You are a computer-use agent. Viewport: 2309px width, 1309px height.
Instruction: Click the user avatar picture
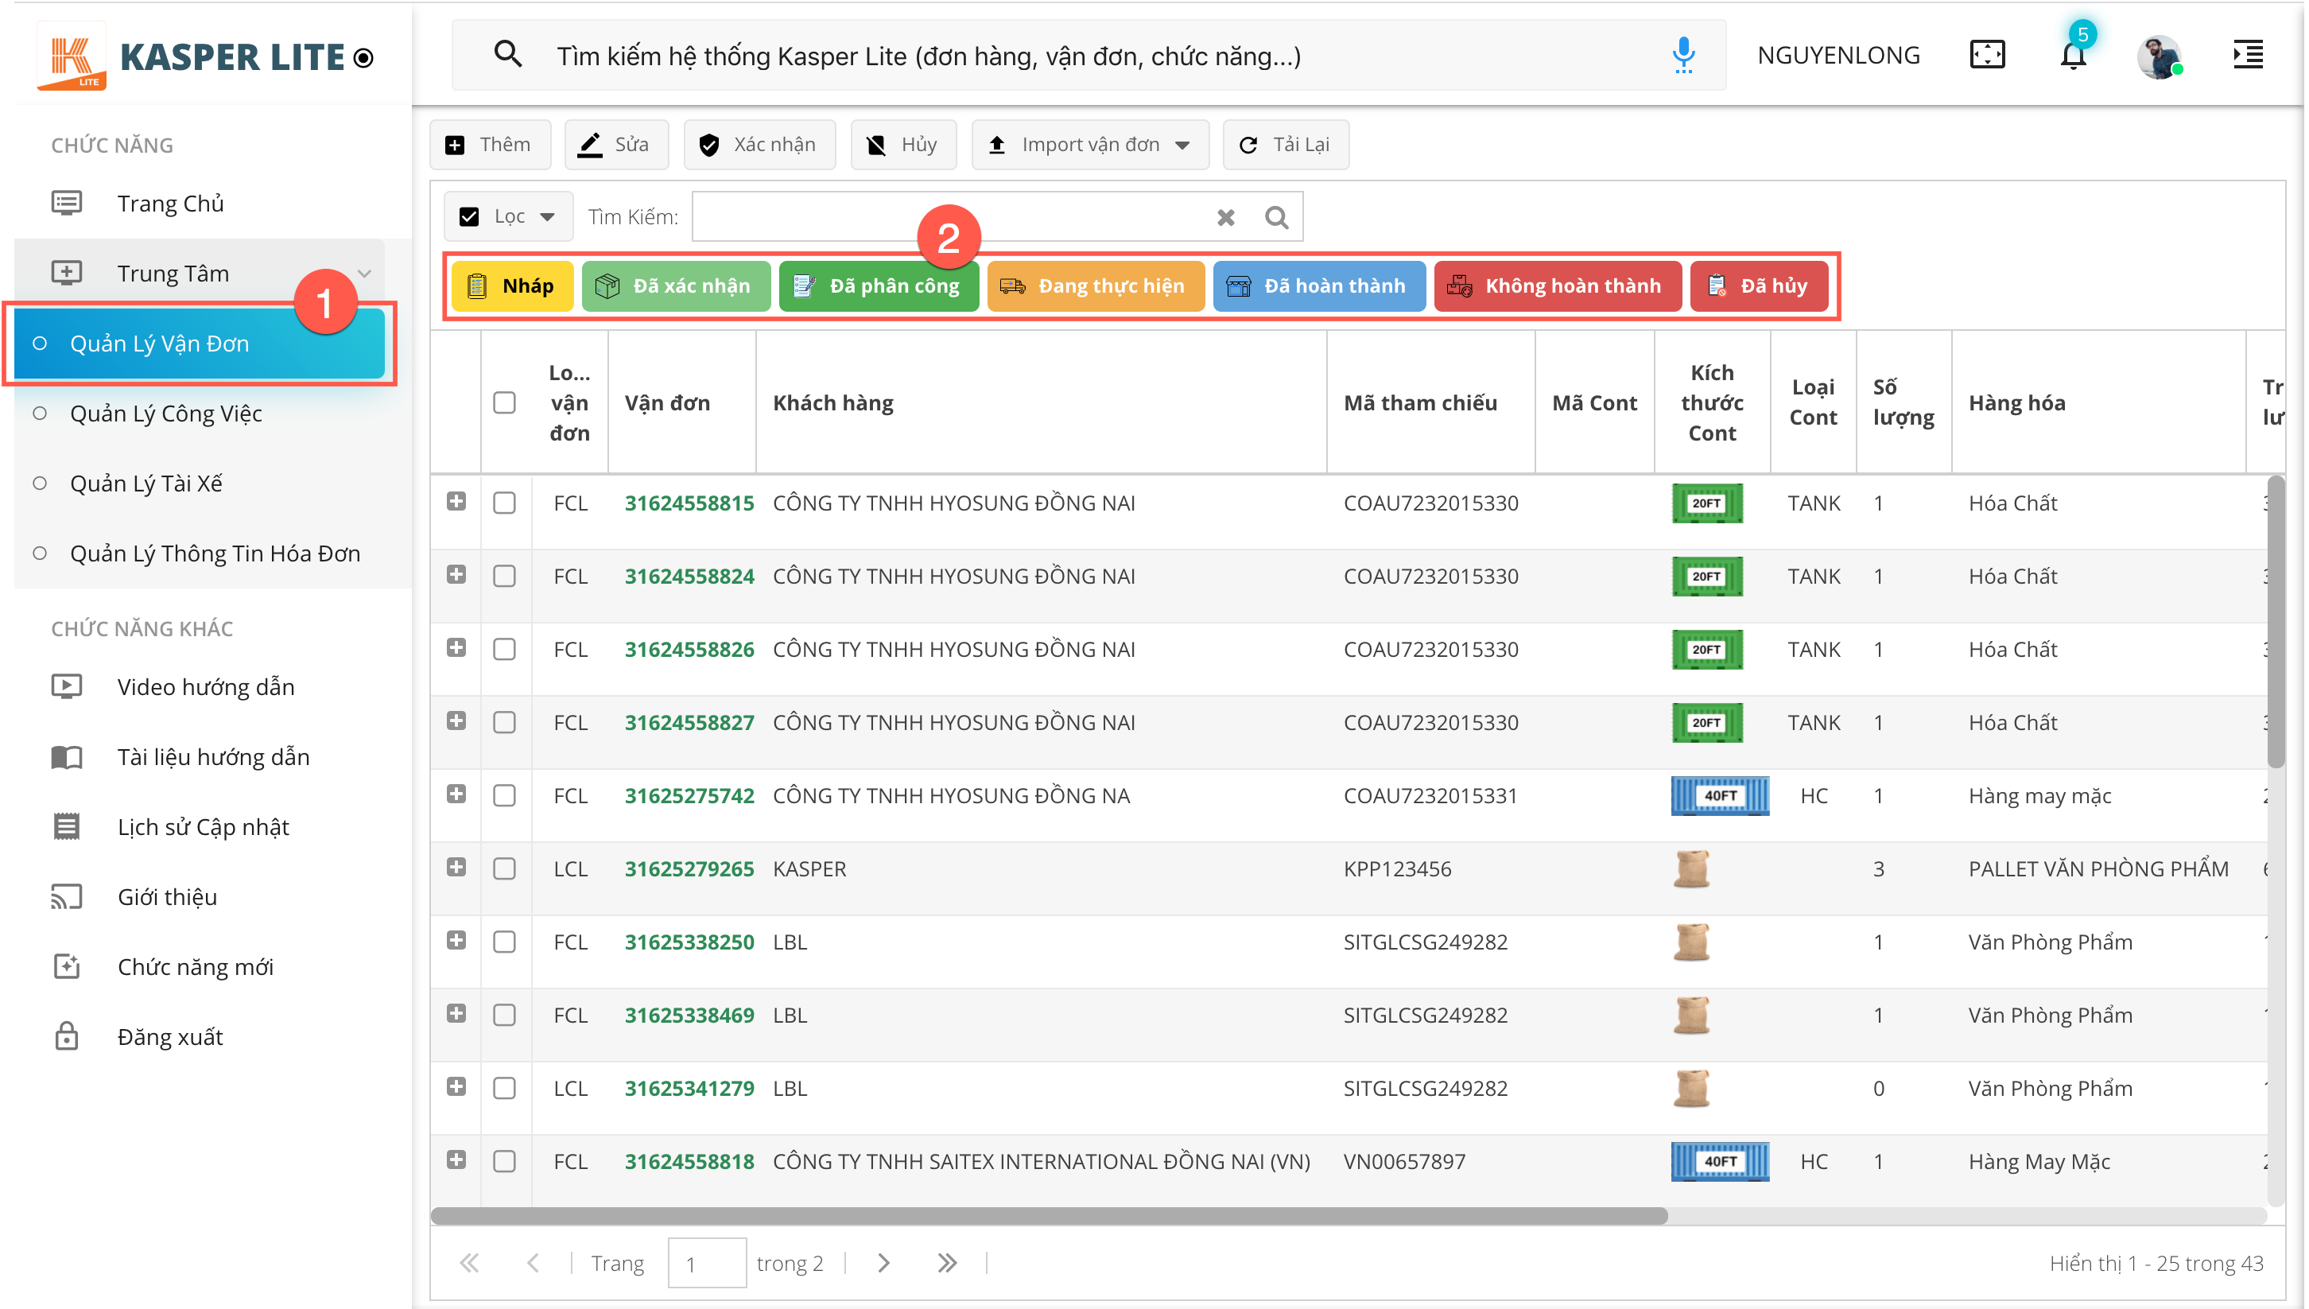tap(2159, 56)
